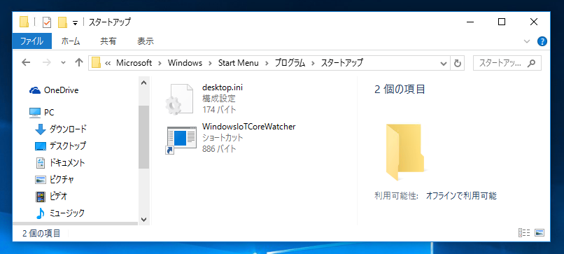Click New Folder quick access icon
This screenshot has width=564, height=254.
[x=62, y=22]
